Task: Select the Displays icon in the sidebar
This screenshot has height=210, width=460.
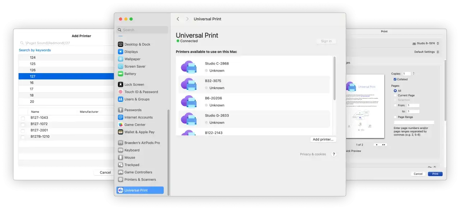Action: (x=120, y=52)
